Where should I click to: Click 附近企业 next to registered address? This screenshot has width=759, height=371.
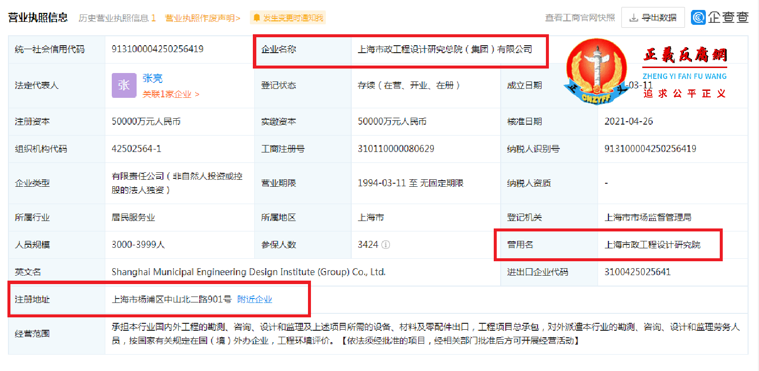pos(255,299)
